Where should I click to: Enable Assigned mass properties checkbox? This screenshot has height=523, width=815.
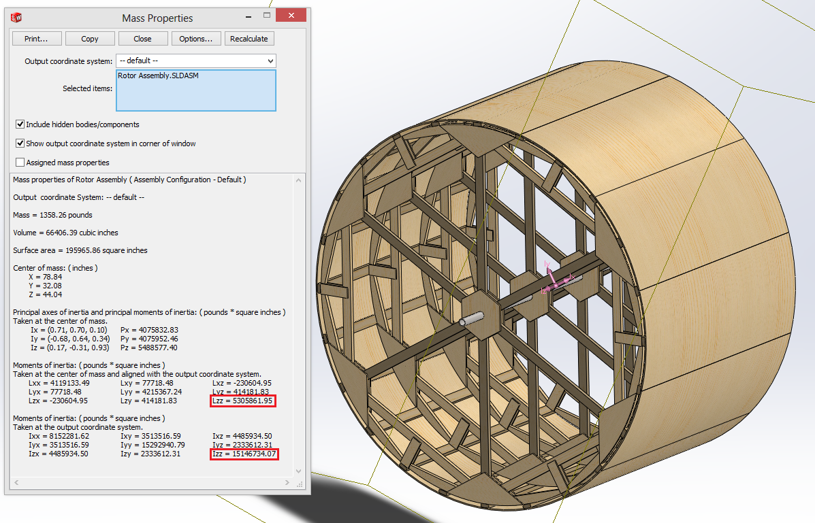(20, 163)
